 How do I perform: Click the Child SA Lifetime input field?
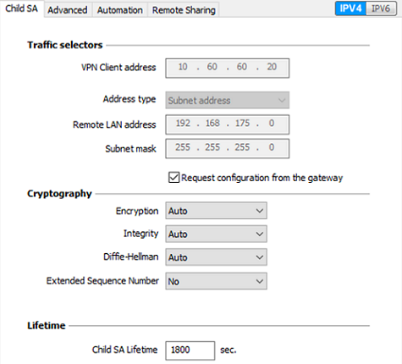[190, 350]
